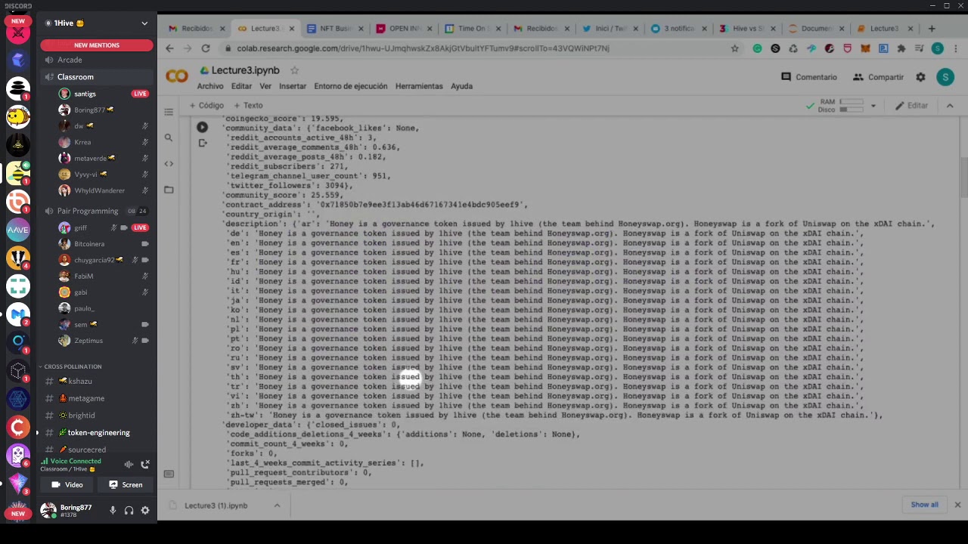
Task: Star the Lecture3.ipynb notebook
Action: pyautogui.click(x=294, y=70)
